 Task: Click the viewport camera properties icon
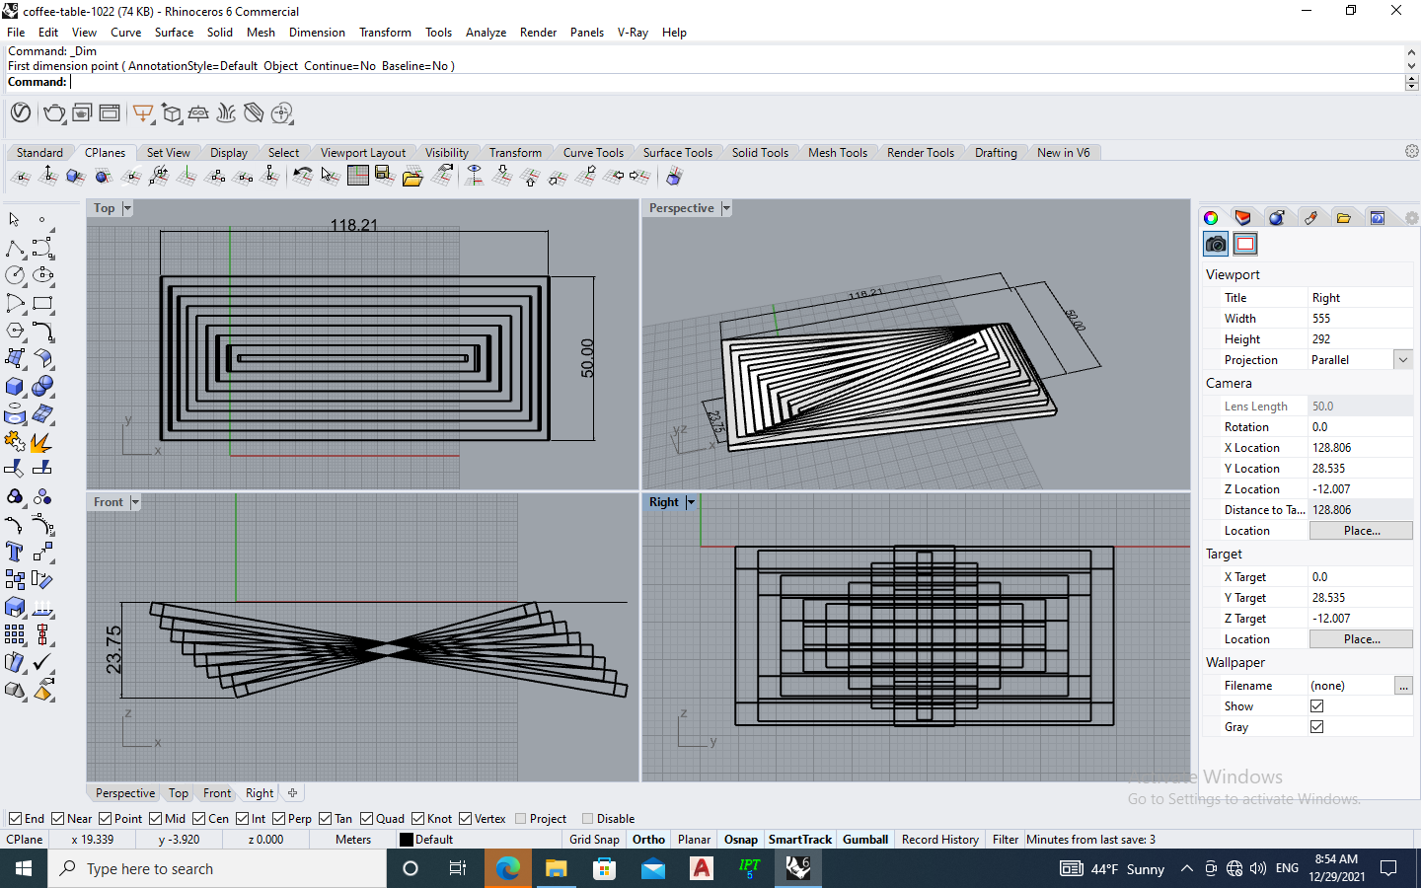click(x=1216, y=244)
